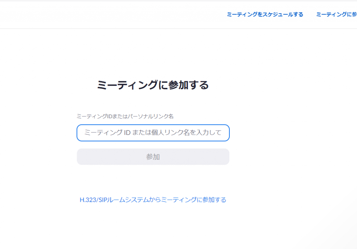Choose the top-right Join Meeting nav link
Screen dimensions: 357x249
336,14
